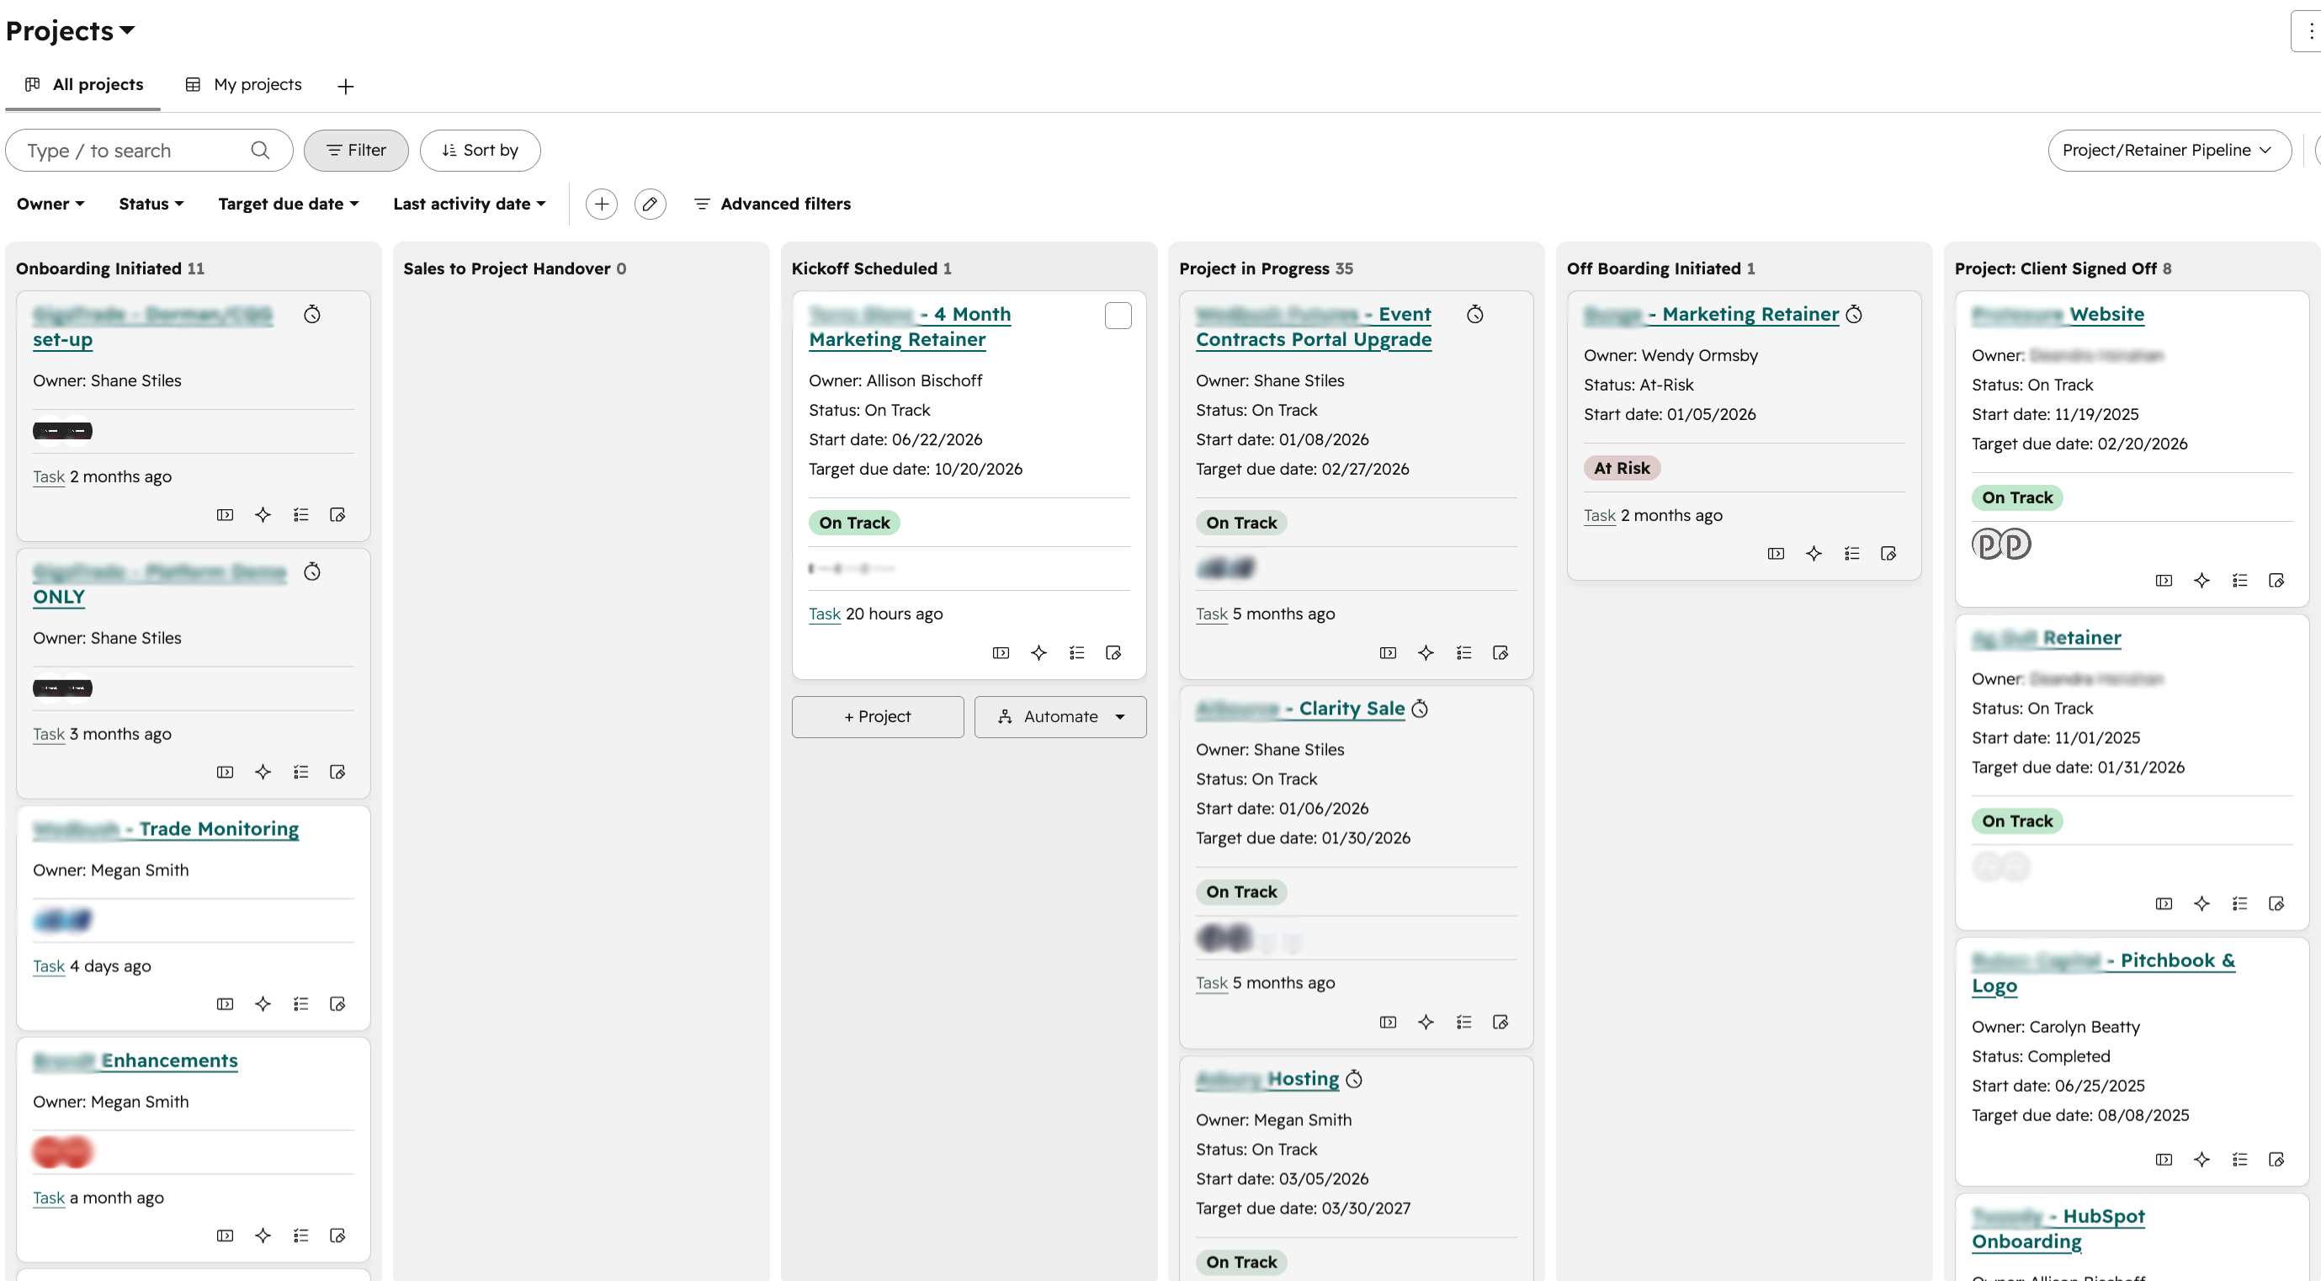
Task: Click the timer icon next to Clarity Sale
Action: [x=1420, y=709]
